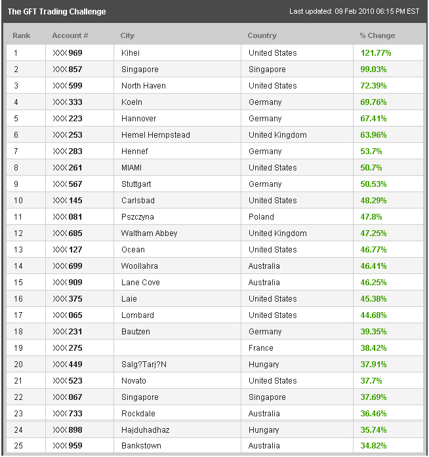
Task: Click account XXX 857 row entry
Action: coord(68,70)
